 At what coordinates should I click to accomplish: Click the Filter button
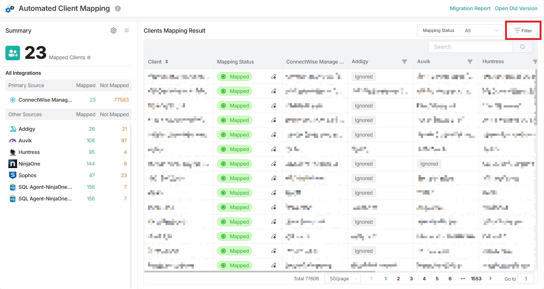523,31
